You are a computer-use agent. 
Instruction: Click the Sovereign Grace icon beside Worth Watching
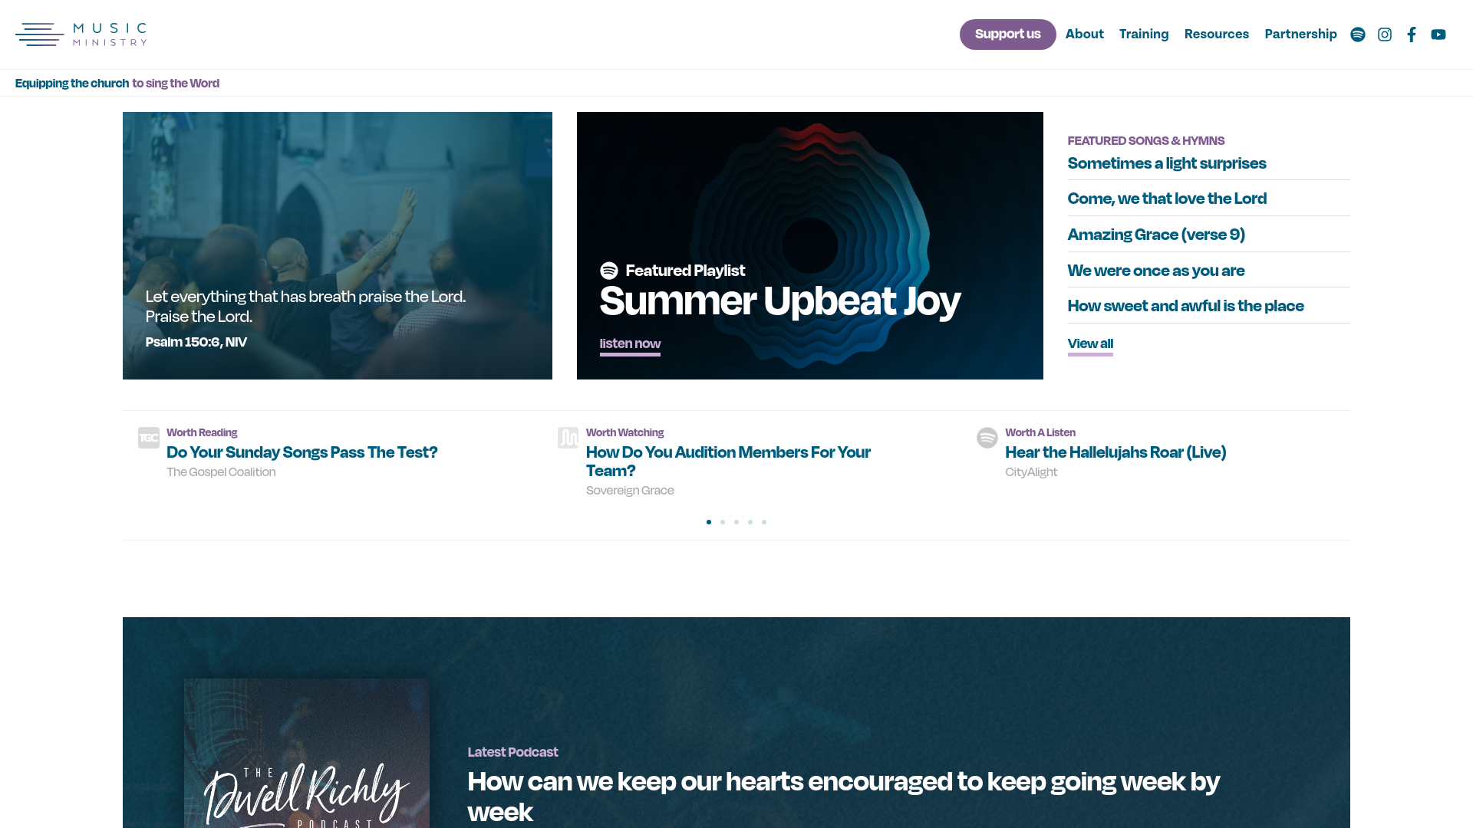pos(568,438)
